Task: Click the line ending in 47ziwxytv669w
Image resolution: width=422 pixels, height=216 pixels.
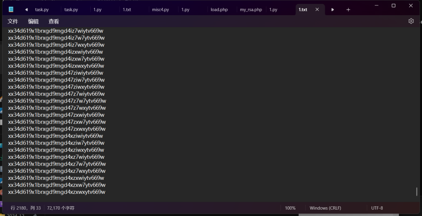Action: (56, 87)
